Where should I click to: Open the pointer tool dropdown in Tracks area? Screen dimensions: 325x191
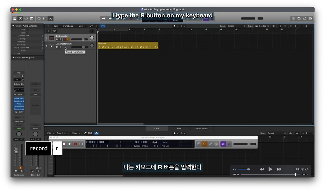point(176,26)
